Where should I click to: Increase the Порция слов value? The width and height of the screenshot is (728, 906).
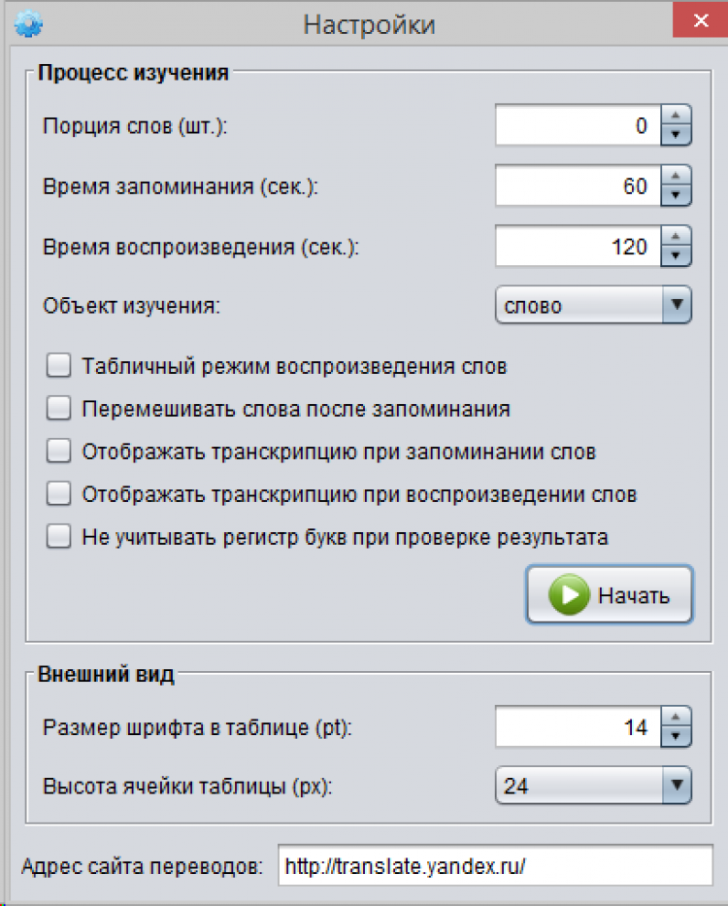tap(677, 116)
